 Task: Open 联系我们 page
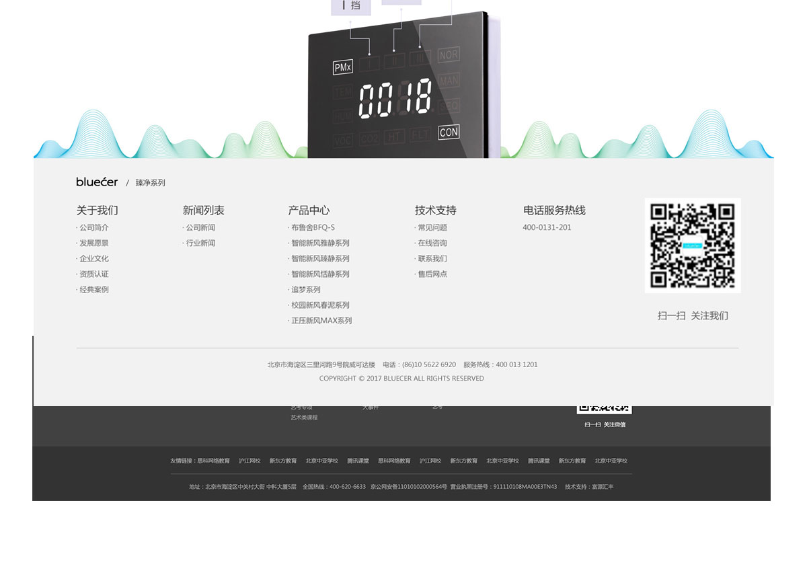click(432, 258)
